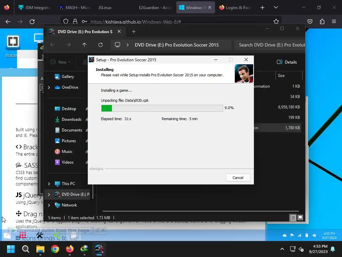342x257 pixels.
Task: Switch to the IDM Integration browser tab
Action: (34, 7)
